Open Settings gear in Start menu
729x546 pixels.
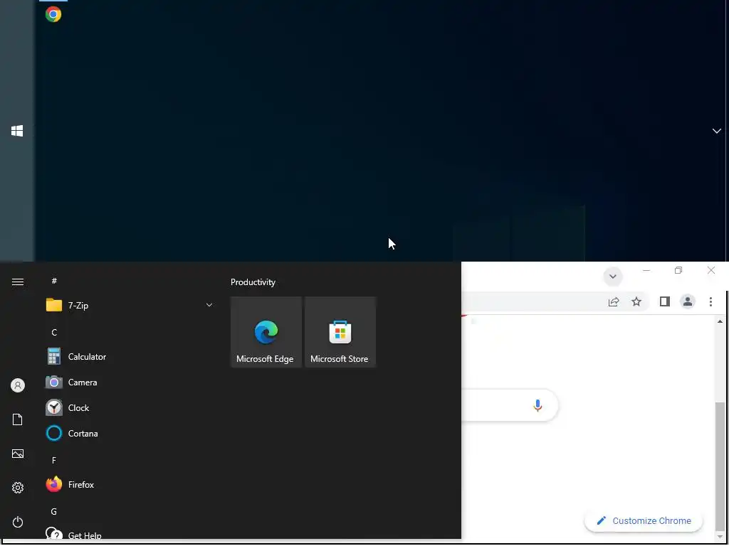[18, 488]
